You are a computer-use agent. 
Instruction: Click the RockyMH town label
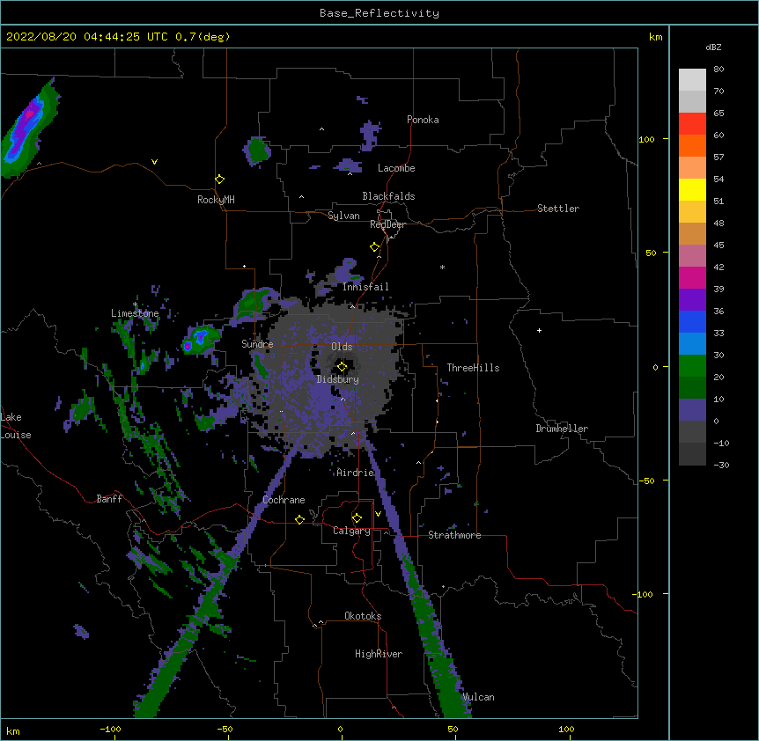[x=216, y=200]
